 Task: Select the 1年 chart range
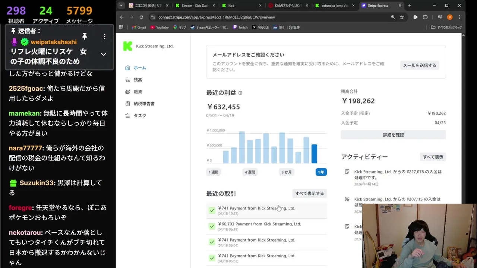pos(321,172)
